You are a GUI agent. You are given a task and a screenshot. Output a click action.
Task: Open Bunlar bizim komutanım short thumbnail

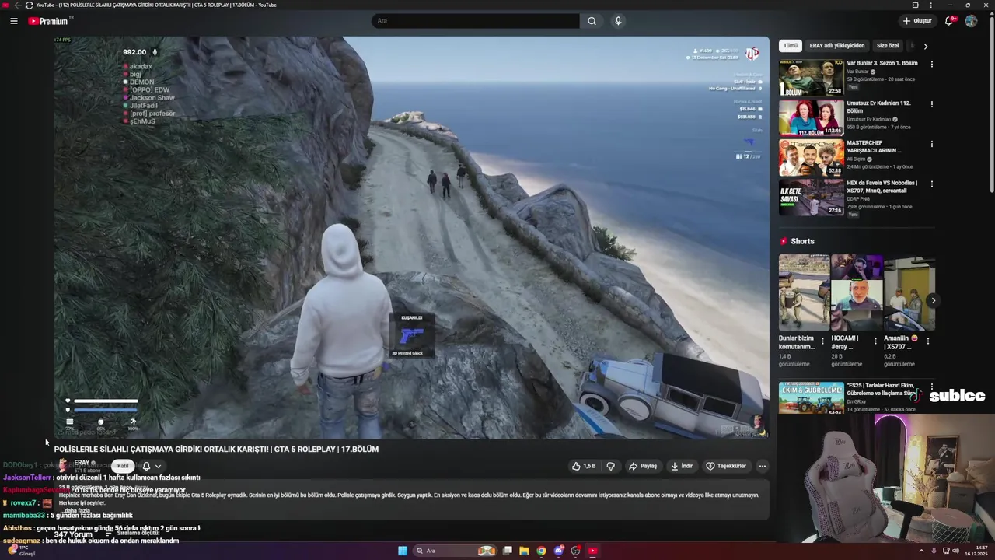tap(804, 292)
